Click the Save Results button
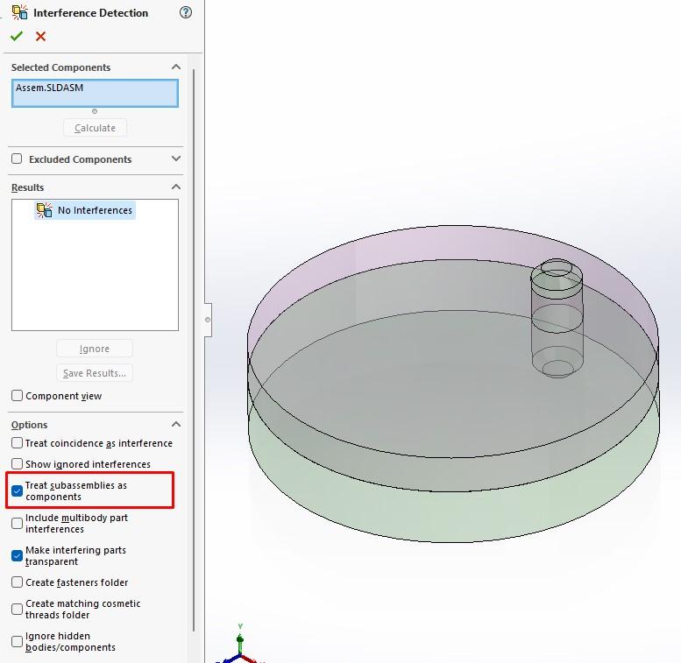681x663 pixels. pyautogui.click(x=95, y=373)
